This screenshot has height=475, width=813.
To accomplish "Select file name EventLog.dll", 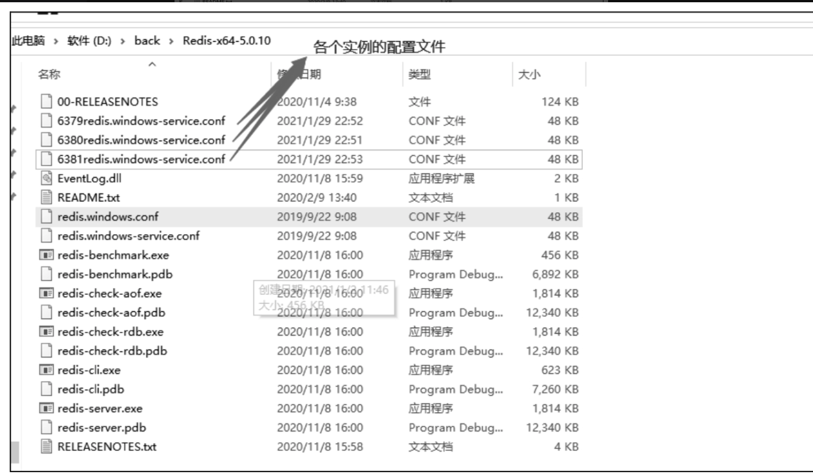I will click(89, 178).
